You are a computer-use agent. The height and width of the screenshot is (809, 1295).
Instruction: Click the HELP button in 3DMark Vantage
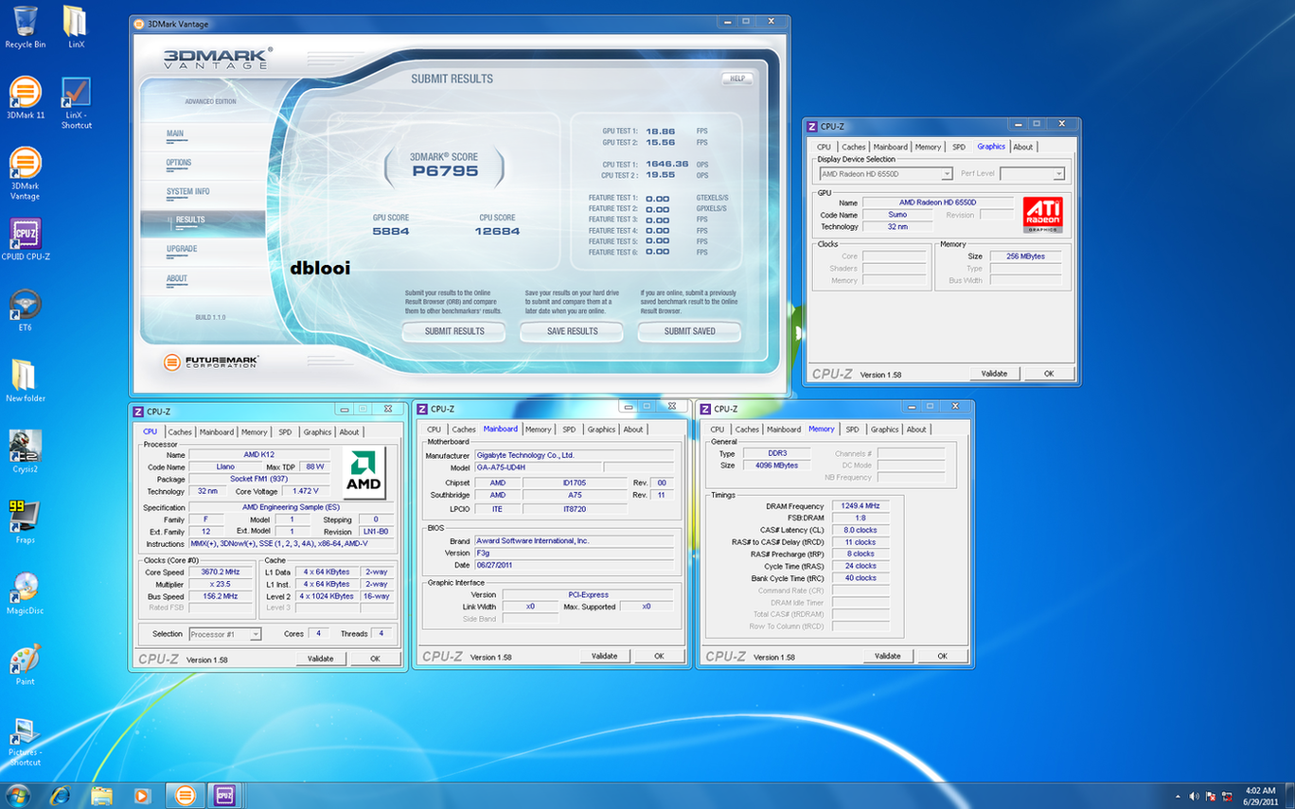point(737,79)
